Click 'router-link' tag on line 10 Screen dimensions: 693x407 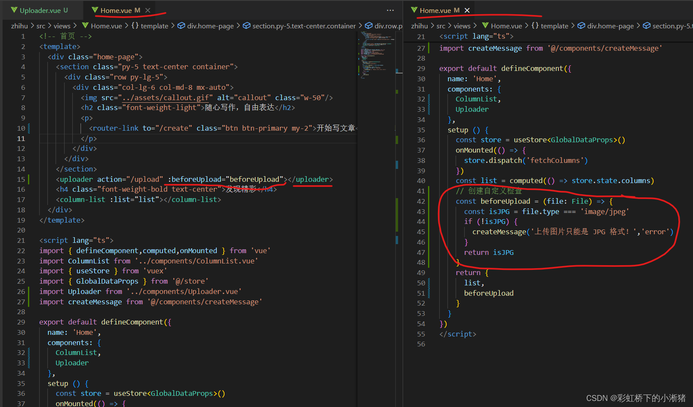pyautogui.click(x=116, y=128)
